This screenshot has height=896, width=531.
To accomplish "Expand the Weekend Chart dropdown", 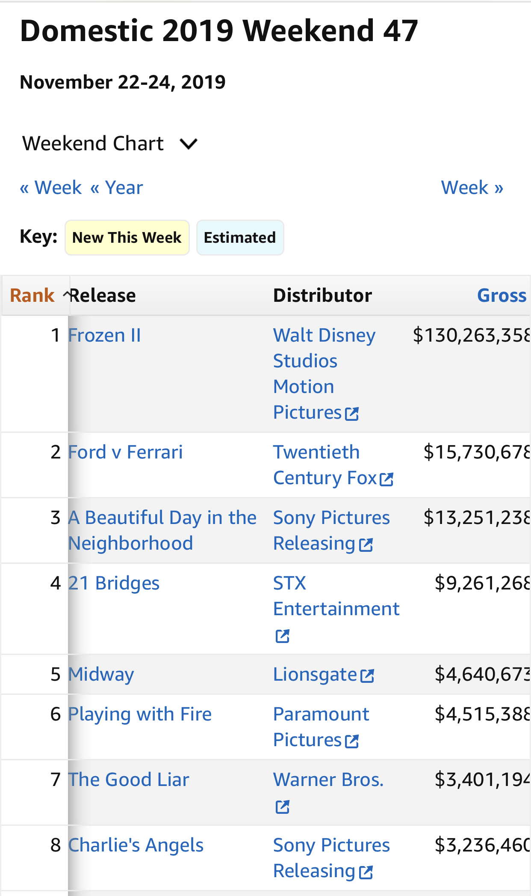I will (x=189, y=144).
